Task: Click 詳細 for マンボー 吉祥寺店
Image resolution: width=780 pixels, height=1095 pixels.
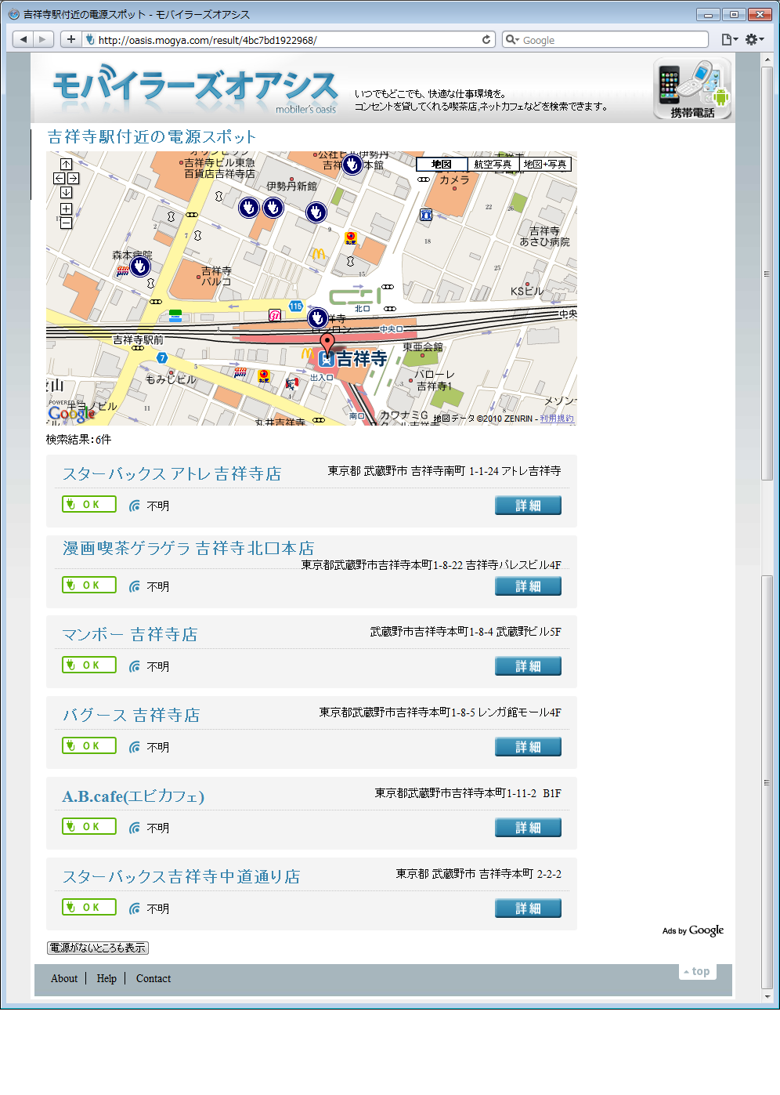Action: [528, 666]
